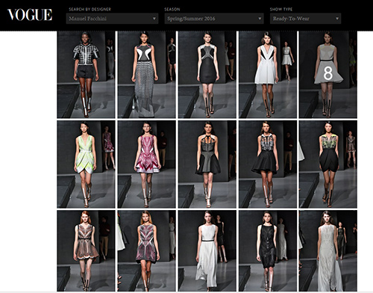Open the long striped maxi skirt look
Screen dimensions: 373x293
(x=147, y=75)
